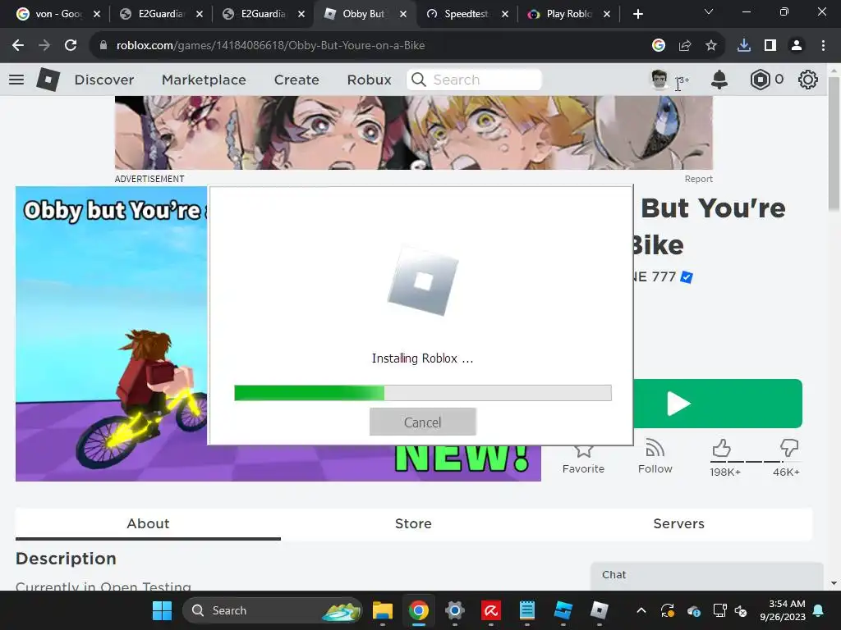
Task: Click the Roblox logo in the navbar
Action: click(x=48, y=80)
